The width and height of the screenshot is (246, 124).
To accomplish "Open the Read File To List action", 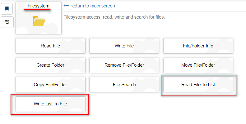I will (198, 84).
